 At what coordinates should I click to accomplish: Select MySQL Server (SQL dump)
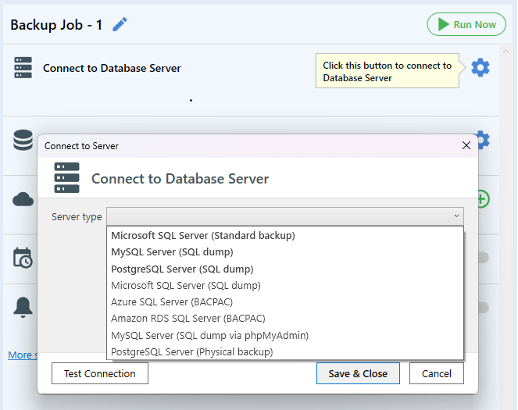pyautogui.click(x=285, y=252)
